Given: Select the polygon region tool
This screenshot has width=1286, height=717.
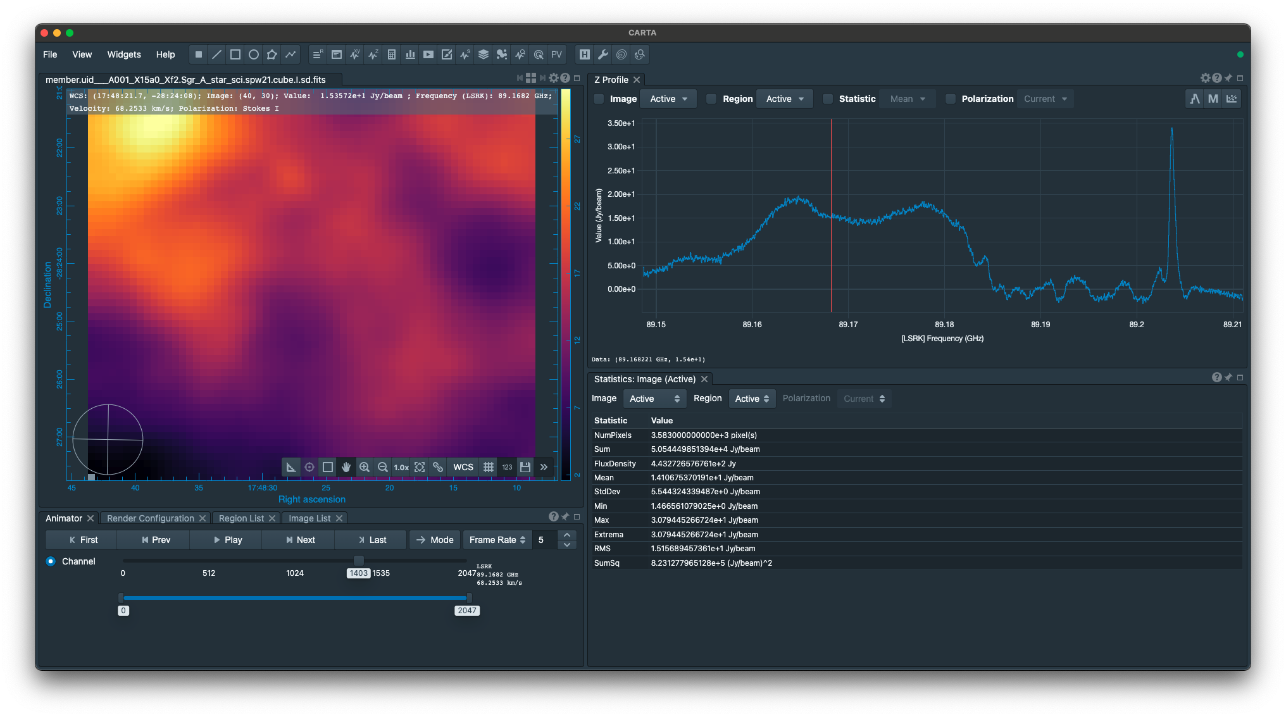Looking at the screenshot, I should point(272,54).
